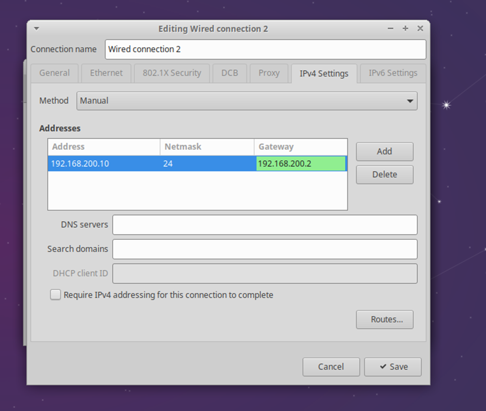
Task: Select the netmask cell 24
Action: coord(207,163)
